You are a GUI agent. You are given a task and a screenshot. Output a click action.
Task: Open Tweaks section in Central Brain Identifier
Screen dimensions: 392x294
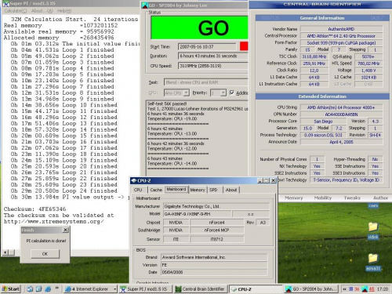(352, 198)
